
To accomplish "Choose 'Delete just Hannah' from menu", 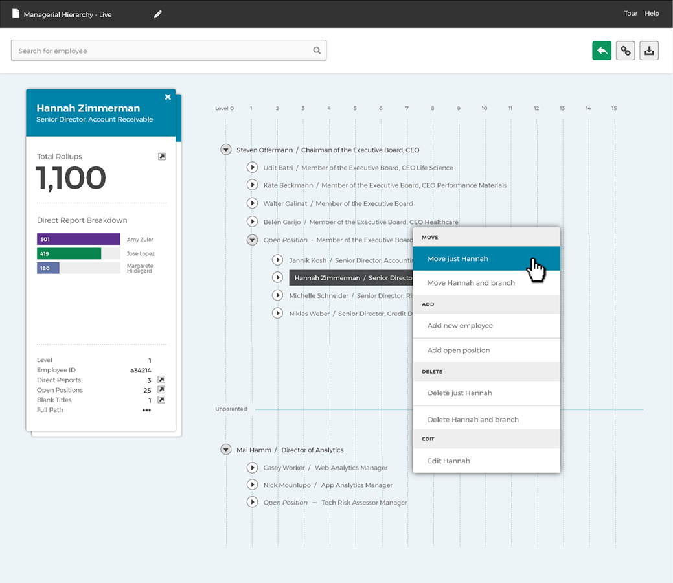I will point(459,393).
